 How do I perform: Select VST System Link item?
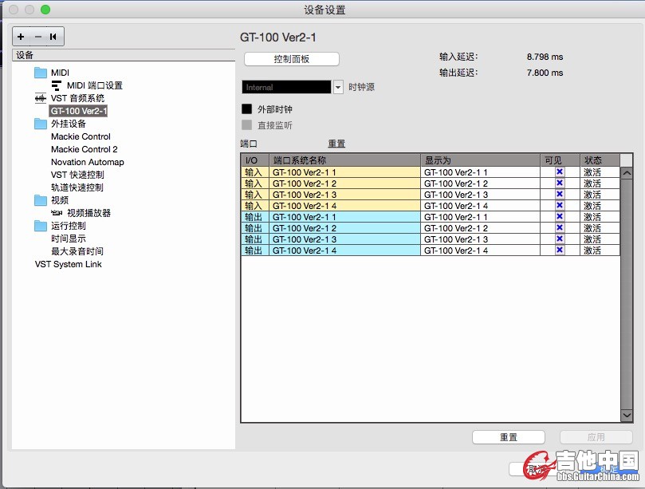68,264
